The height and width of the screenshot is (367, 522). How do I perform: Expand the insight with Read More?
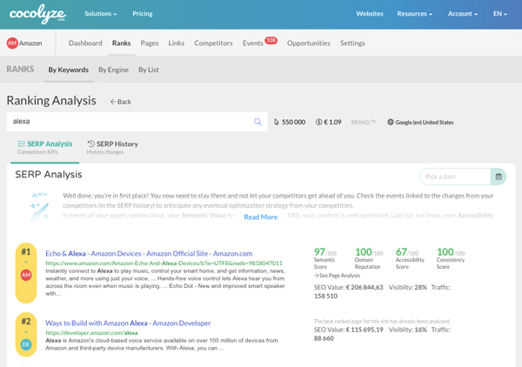(x=261, y=217)
